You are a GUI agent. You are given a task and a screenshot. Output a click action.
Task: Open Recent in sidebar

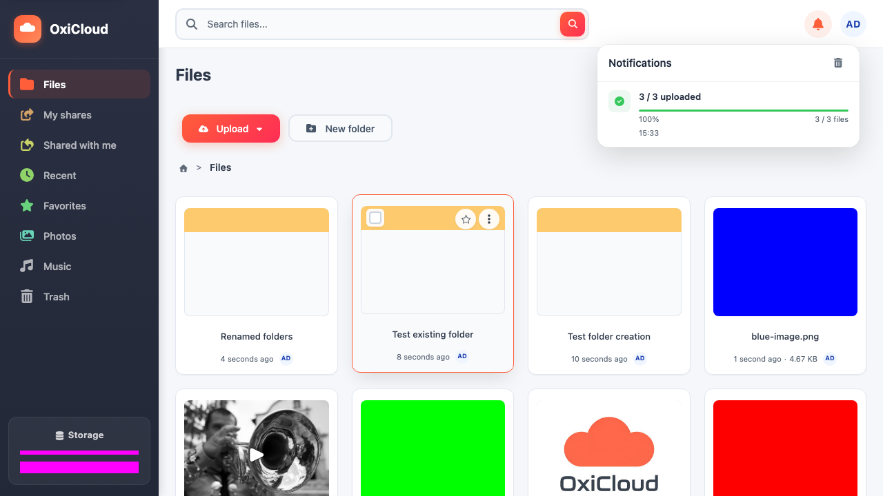[79, 176]
